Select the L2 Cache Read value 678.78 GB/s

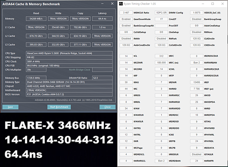[36, 36]
